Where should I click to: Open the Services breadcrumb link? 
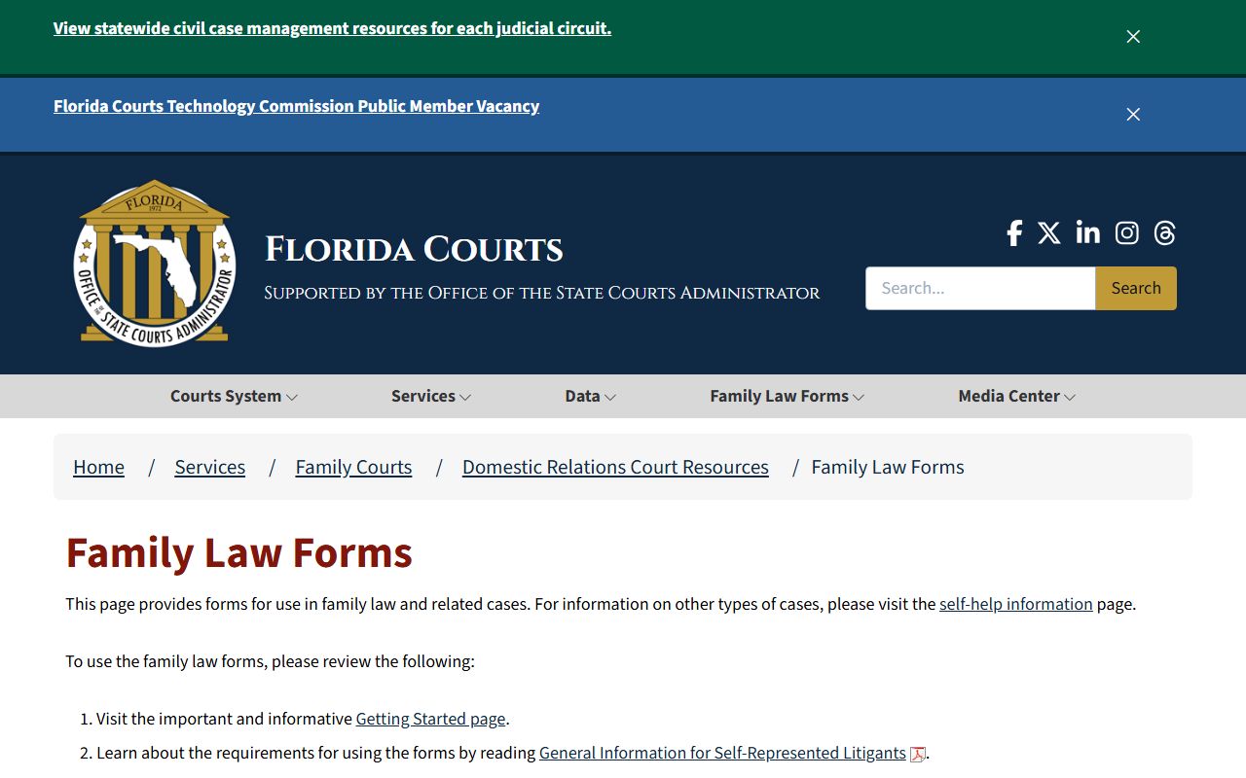pyautogui.click(x=210, y=467)
